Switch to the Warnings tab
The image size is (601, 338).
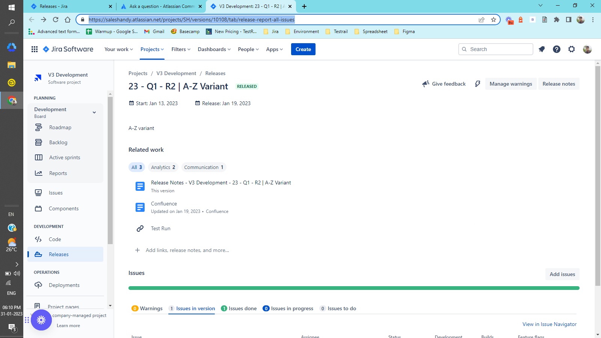click(x=147, y=308)
